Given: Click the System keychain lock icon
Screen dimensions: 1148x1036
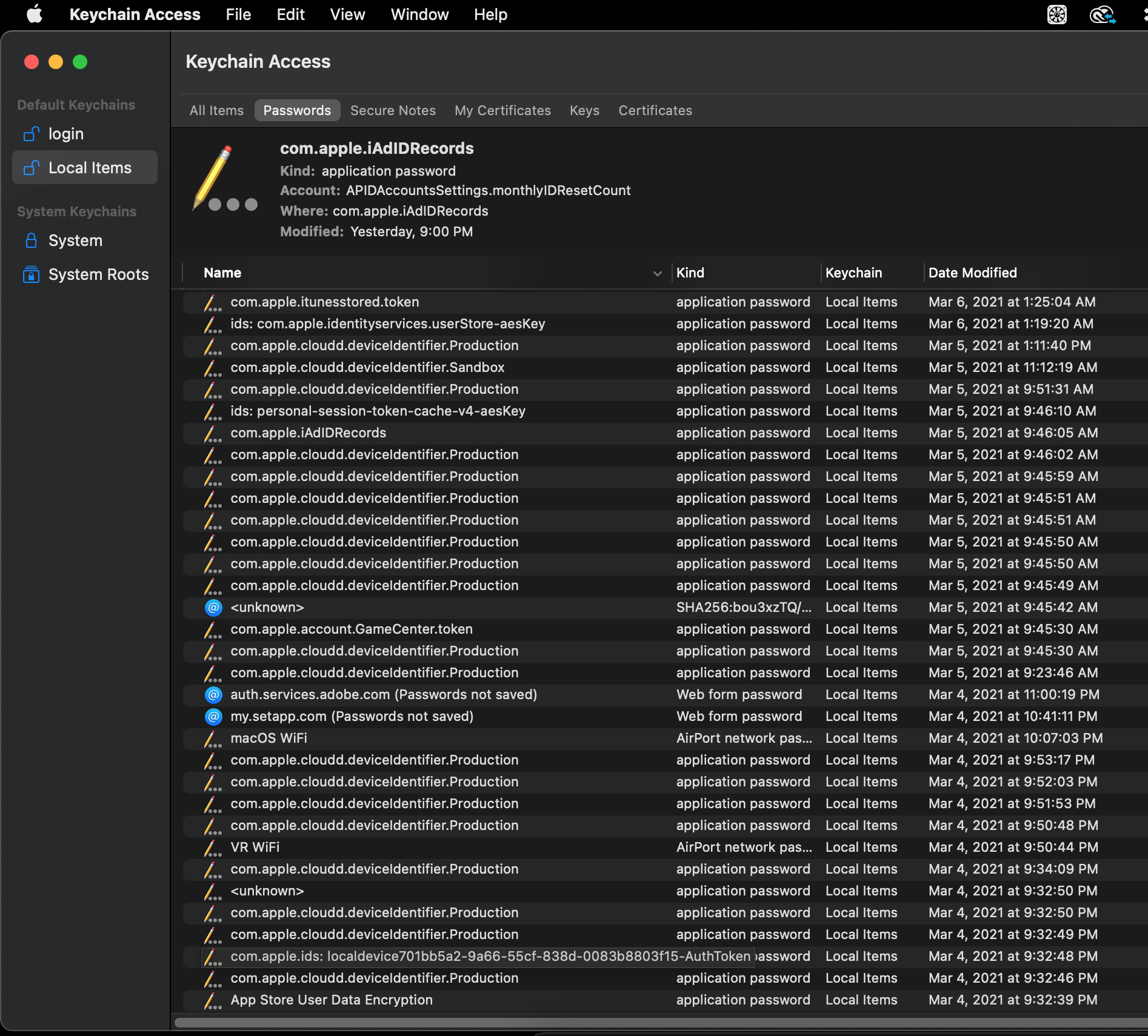Looking at the screenshot, I should pos(31,241).
